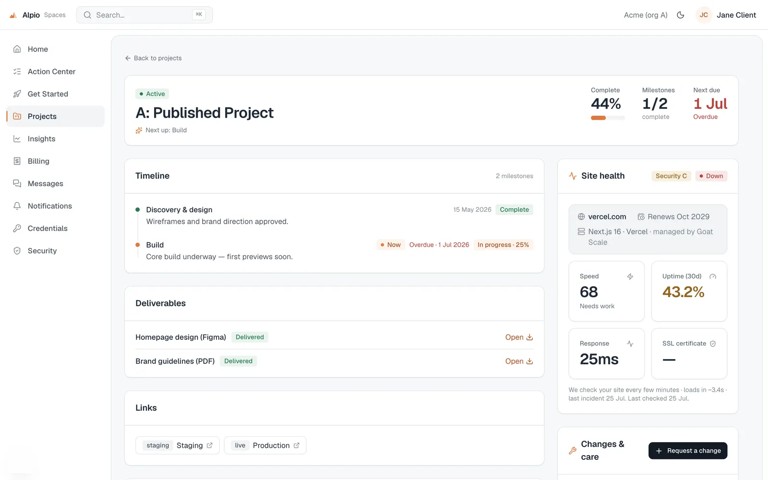Click the 'In progress · 25%' status
Viewport: 768px width, 480px height.
[503, 245]
